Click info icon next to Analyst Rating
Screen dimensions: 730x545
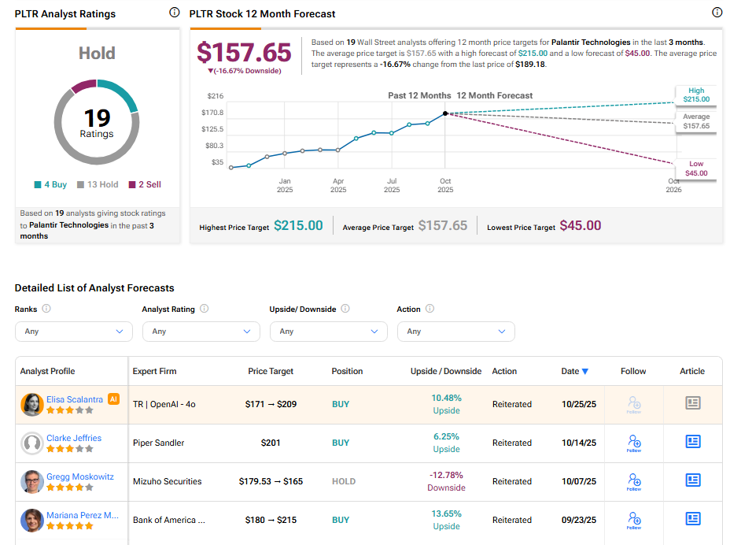click(204, 309)
